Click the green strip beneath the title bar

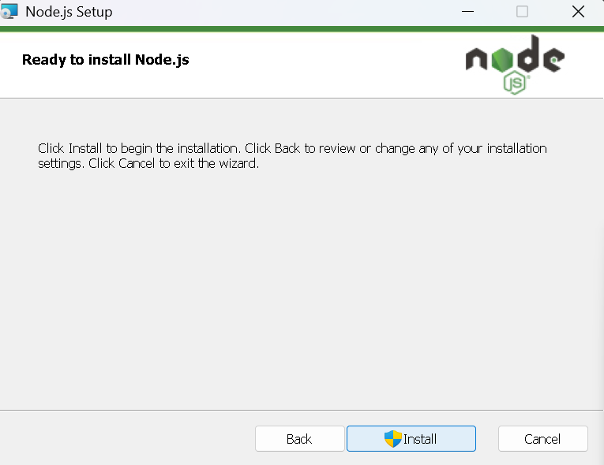tap(302, 29)
